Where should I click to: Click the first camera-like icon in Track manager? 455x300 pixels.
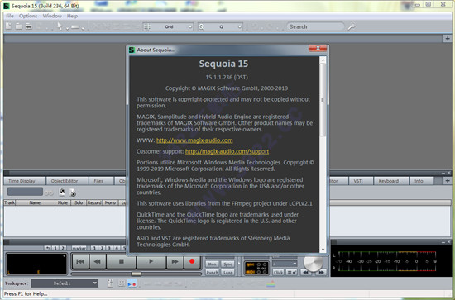(x=62, y=192)
